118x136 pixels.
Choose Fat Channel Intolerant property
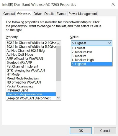click(x=31, y=67)
